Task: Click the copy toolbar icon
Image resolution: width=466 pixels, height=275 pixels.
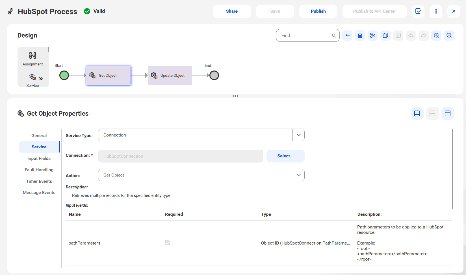Action: tap(385, 36)
